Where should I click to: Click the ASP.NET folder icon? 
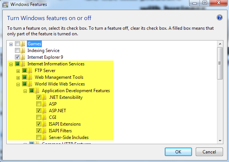[44, 111]
